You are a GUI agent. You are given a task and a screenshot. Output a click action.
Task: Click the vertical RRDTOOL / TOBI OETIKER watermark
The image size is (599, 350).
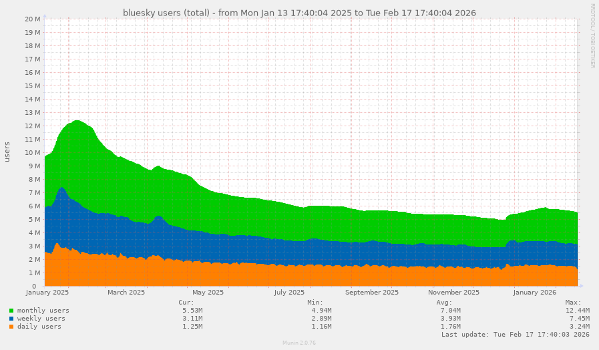point(592,36)
